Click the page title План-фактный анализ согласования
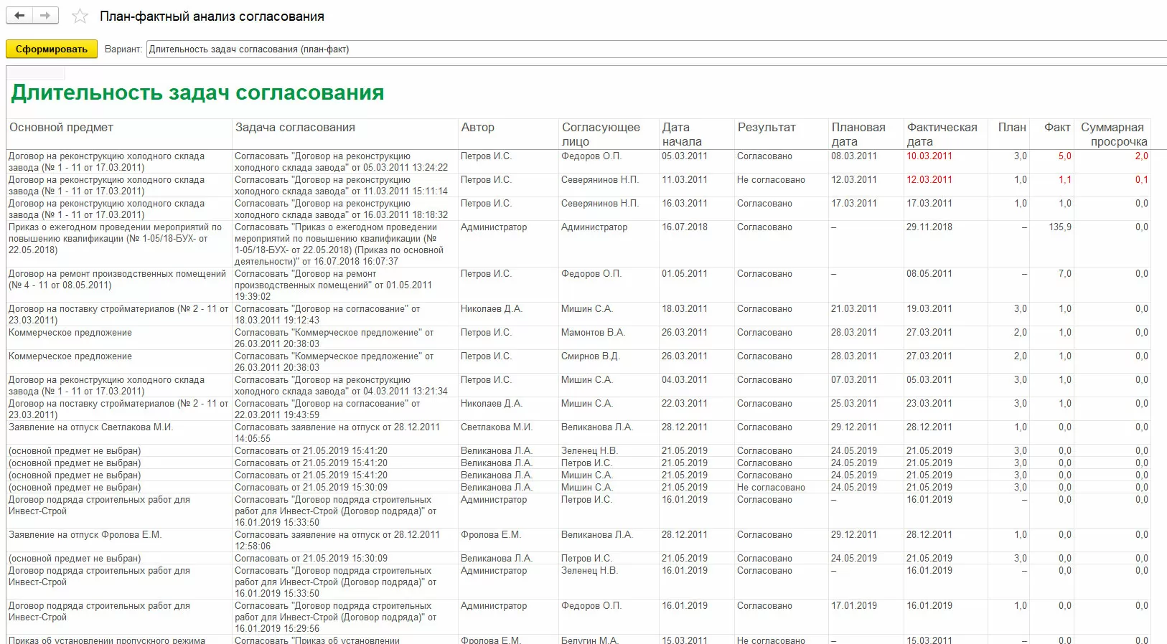 click(x=212, y=16)
